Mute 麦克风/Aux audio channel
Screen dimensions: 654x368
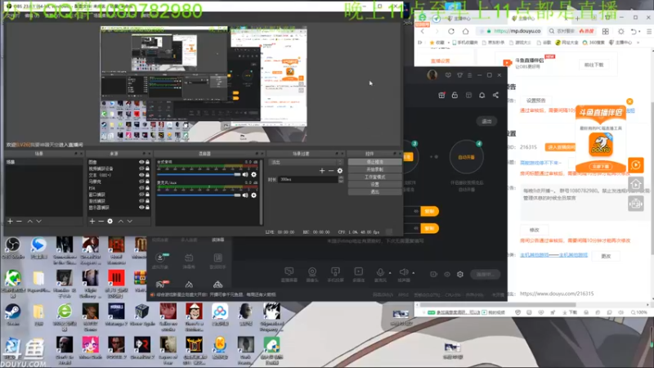pos(245,195)
